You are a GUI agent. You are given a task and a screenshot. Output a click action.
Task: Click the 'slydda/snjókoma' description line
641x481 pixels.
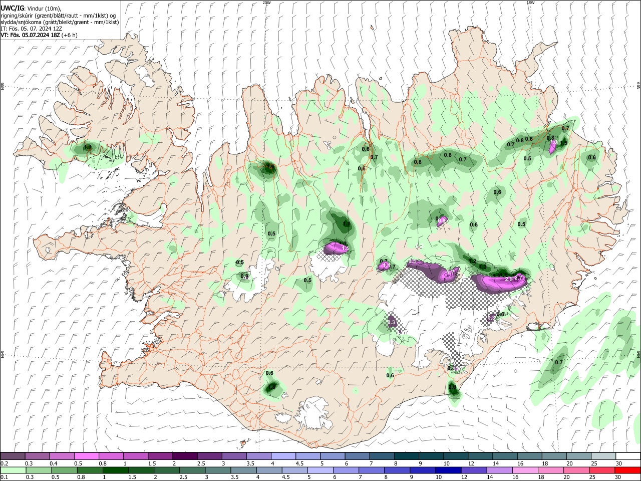60,22
